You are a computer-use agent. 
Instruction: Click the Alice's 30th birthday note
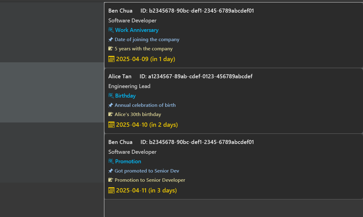[138, 114]
